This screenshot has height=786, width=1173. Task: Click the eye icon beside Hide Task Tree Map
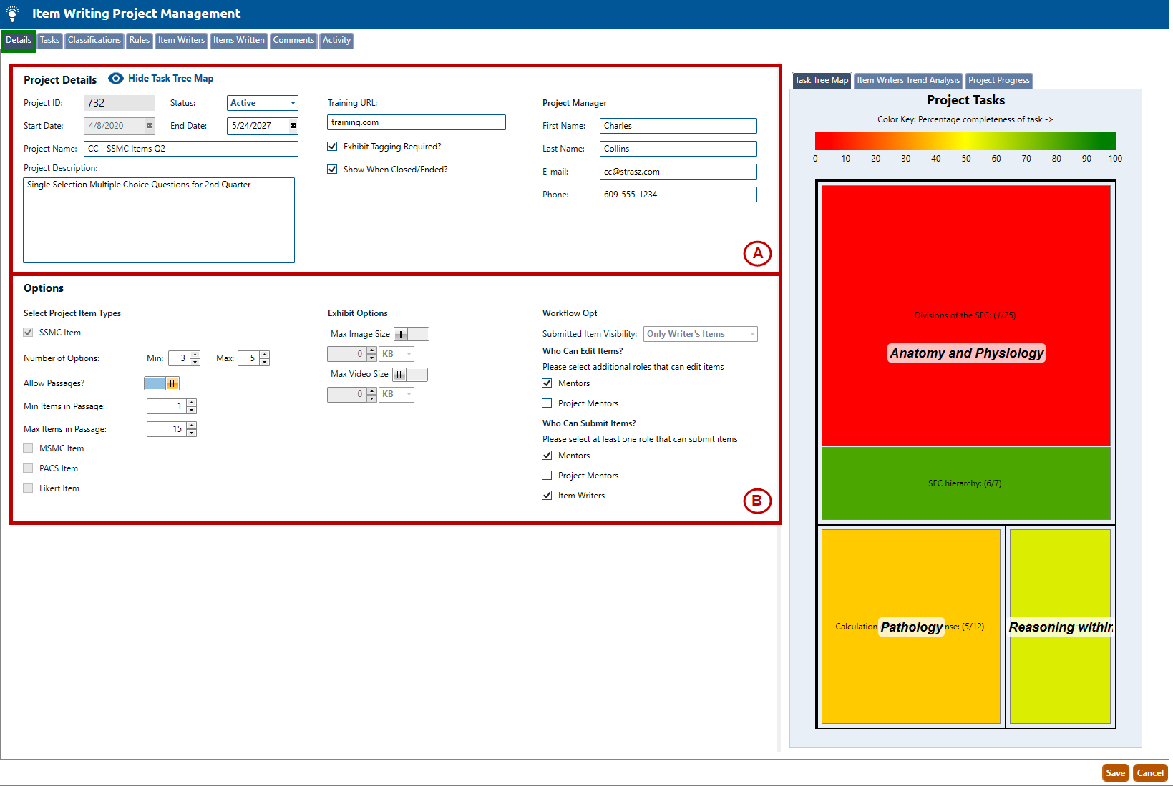click(x=116, y=79)
